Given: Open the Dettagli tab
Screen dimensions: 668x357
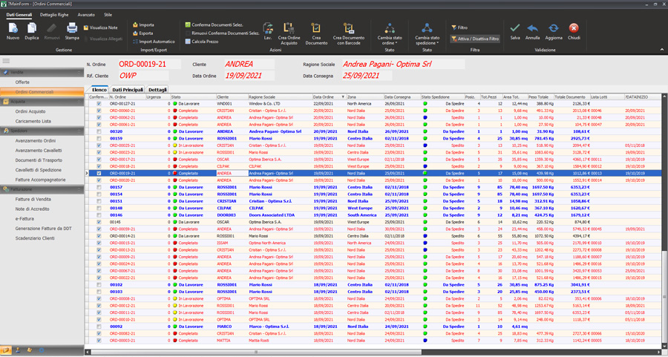Looking at the screenshot, I should 157,90.
